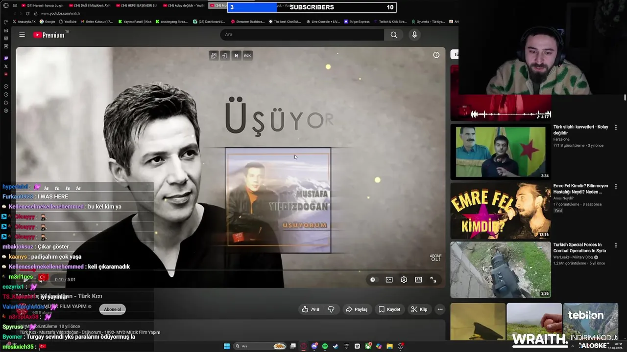
Task: Show hidden system tray icons chevron
Action: point(573,346)
